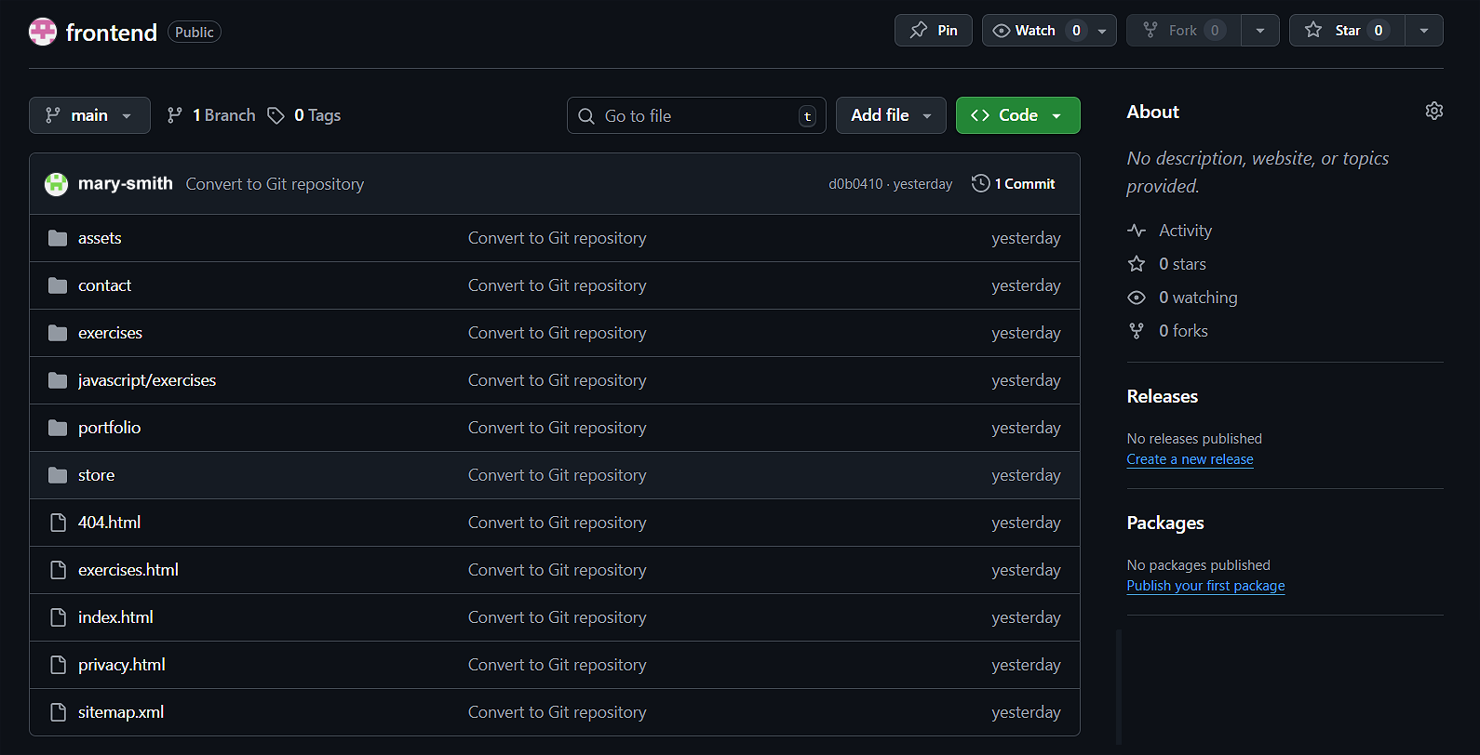1480x755 pixels.
Task: Click the Create a new release link
Action: tap(1190, 459)
